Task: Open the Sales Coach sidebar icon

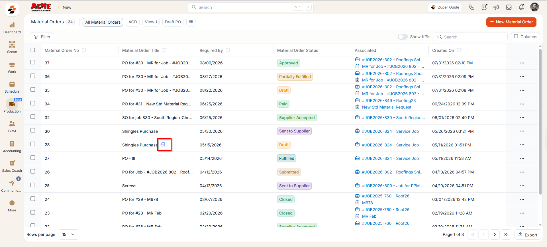Action: 12,166
